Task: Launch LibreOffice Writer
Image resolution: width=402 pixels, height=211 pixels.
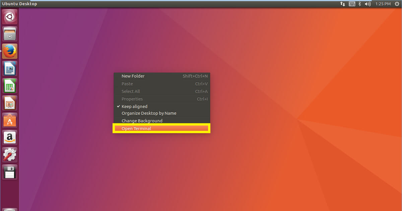Action: (x=10, y=69)
